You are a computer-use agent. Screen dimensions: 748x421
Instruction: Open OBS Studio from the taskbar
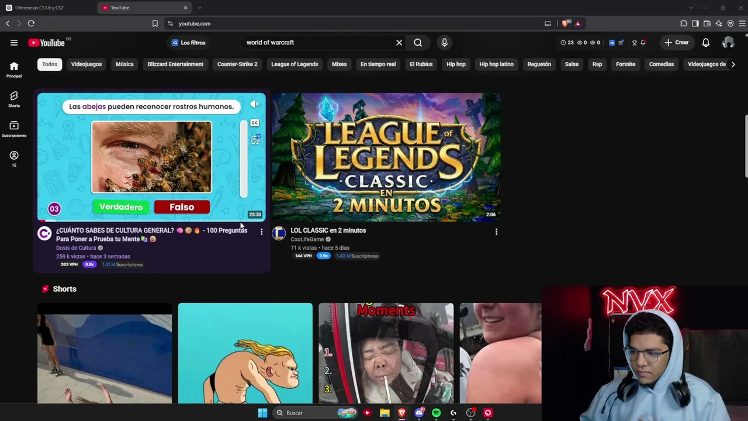[x=470, y=413]
